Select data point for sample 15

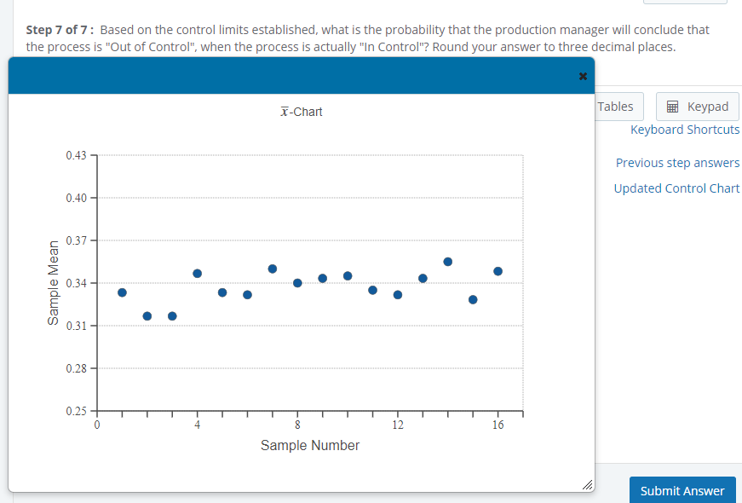(x=473, y=300)
